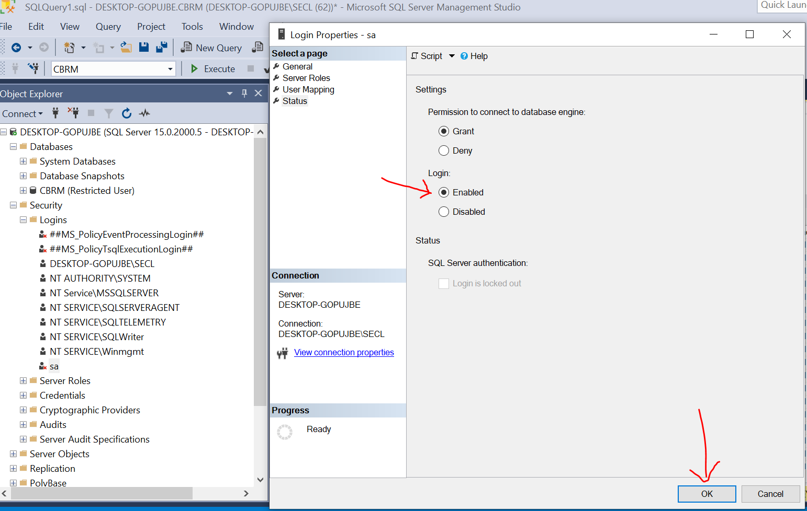The width and height of the screenshot is (807, 511).
Task: Cancel the Login Properties dialog
Action: (770, 494)
